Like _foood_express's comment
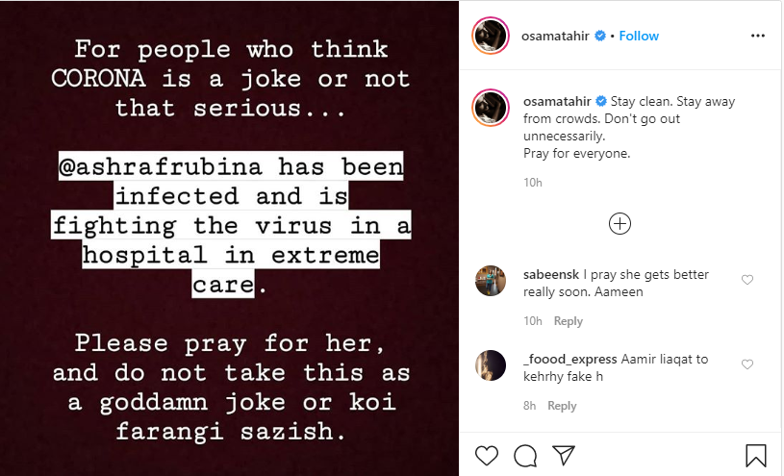 tap(746, 364)
